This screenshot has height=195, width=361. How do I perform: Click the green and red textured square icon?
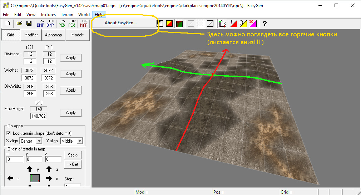point(179,24)
